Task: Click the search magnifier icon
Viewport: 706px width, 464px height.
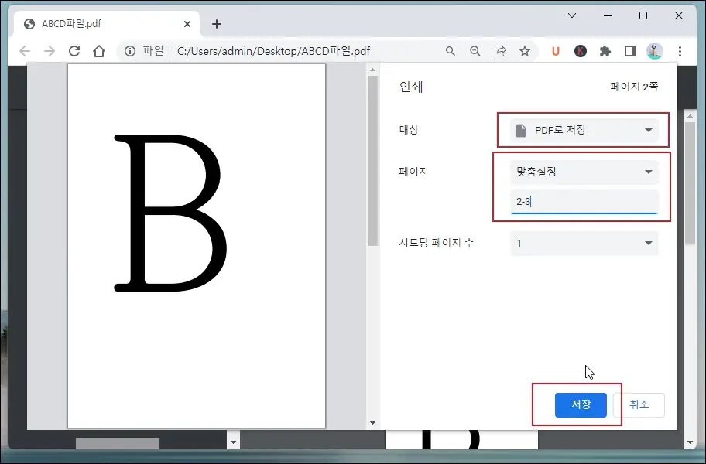Action: (x=451, y=51)
